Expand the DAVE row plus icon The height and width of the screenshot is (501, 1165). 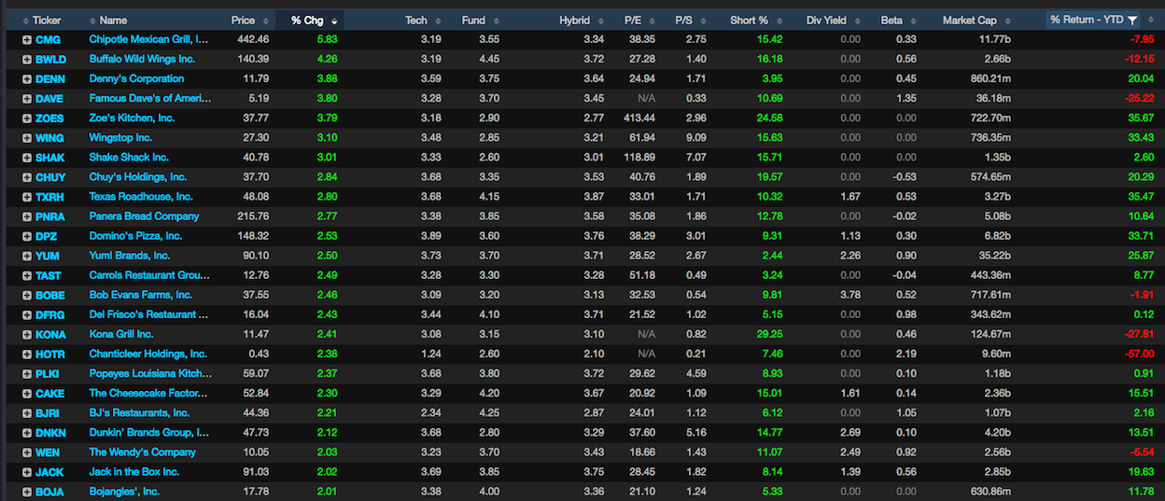click(27, 98)
